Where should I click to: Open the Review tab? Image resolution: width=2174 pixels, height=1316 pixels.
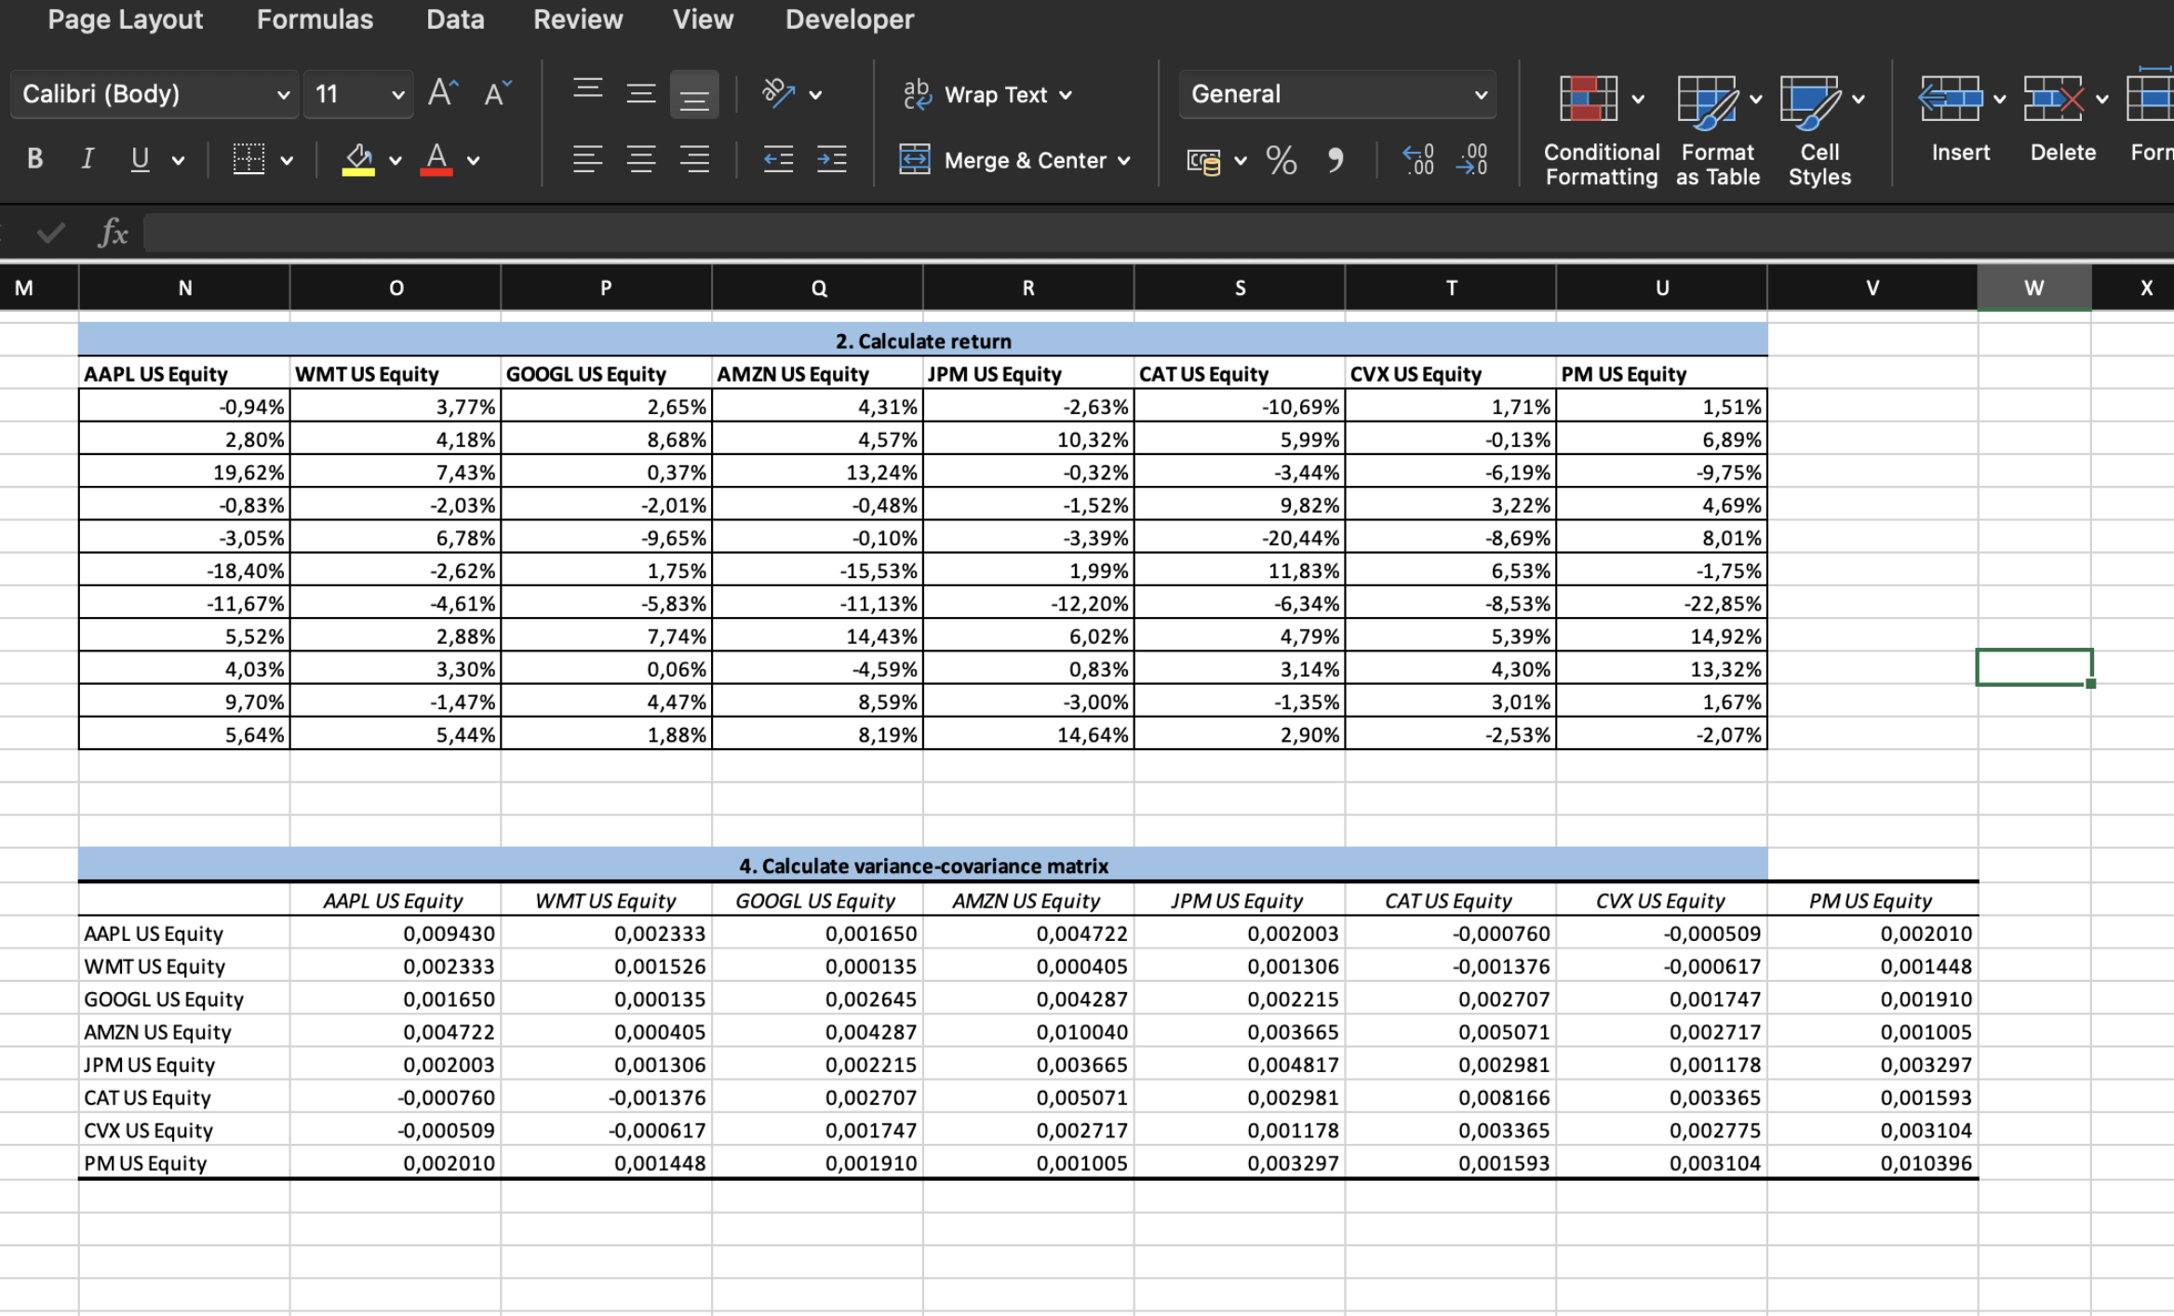578,20
